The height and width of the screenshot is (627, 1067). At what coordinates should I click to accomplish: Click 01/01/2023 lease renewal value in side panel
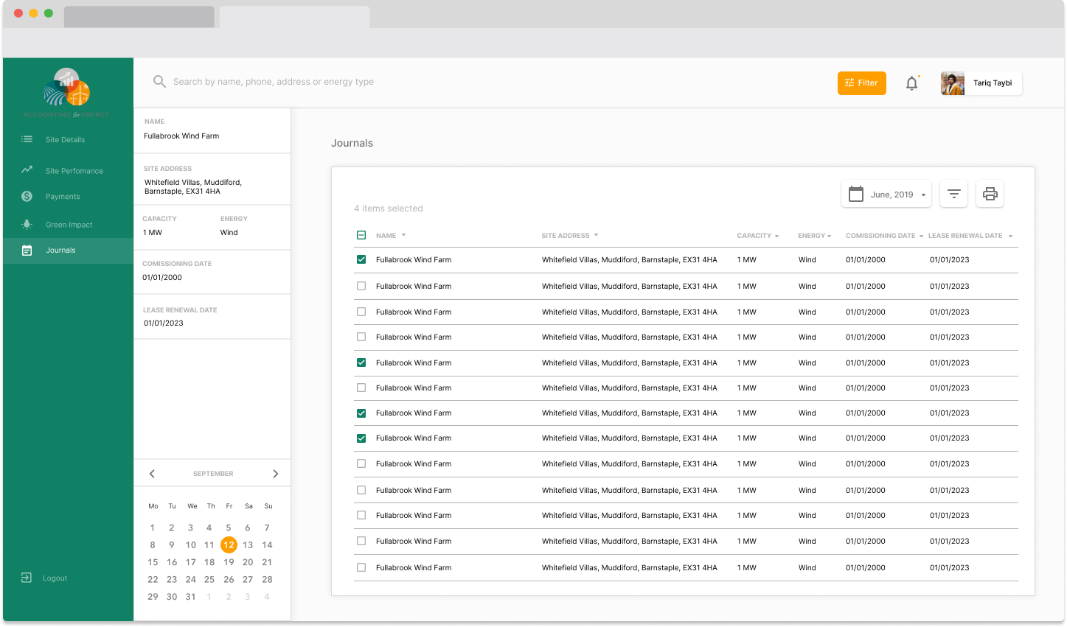(164, 323)
